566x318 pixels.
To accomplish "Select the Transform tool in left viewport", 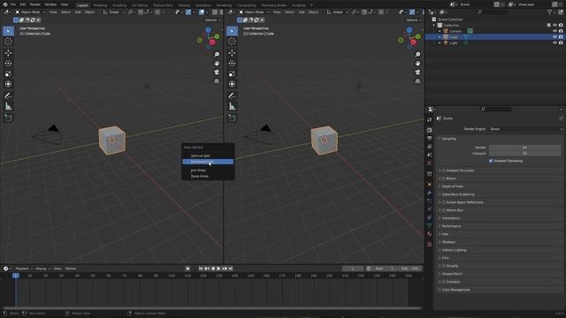I will (x=8, y=84).
